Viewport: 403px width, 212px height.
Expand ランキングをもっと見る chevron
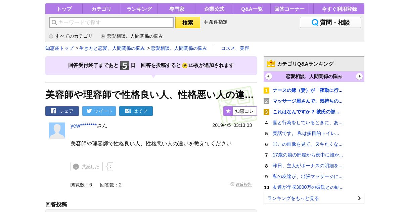(359, 198)
